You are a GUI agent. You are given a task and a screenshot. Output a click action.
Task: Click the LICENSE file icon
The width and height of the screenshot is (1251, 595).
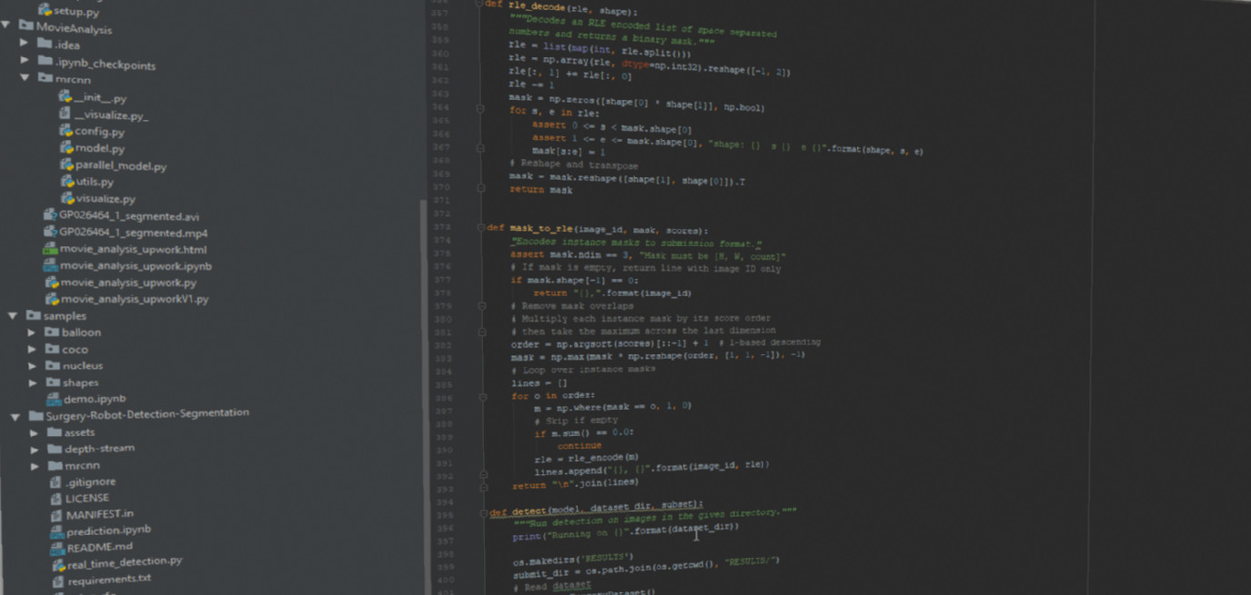coord(55,498)
